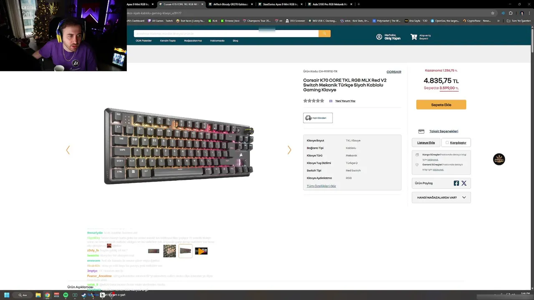Tick the Karşılaştır compare checkbox
The width and height of the screenshot is (534, 300).
point(447,142)
